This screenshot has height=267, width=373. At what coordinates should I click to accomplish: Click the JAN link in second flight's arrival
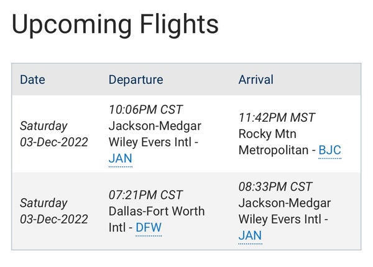(250, 235)
